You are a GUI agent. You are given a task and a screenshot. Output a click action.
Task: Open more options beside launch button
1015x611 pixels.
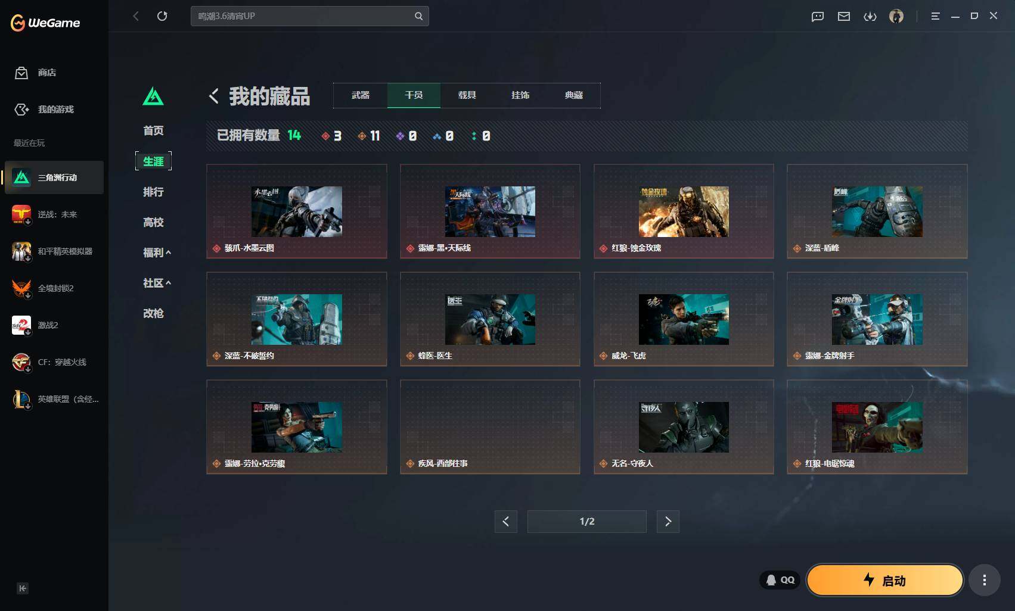coord(984,580)
